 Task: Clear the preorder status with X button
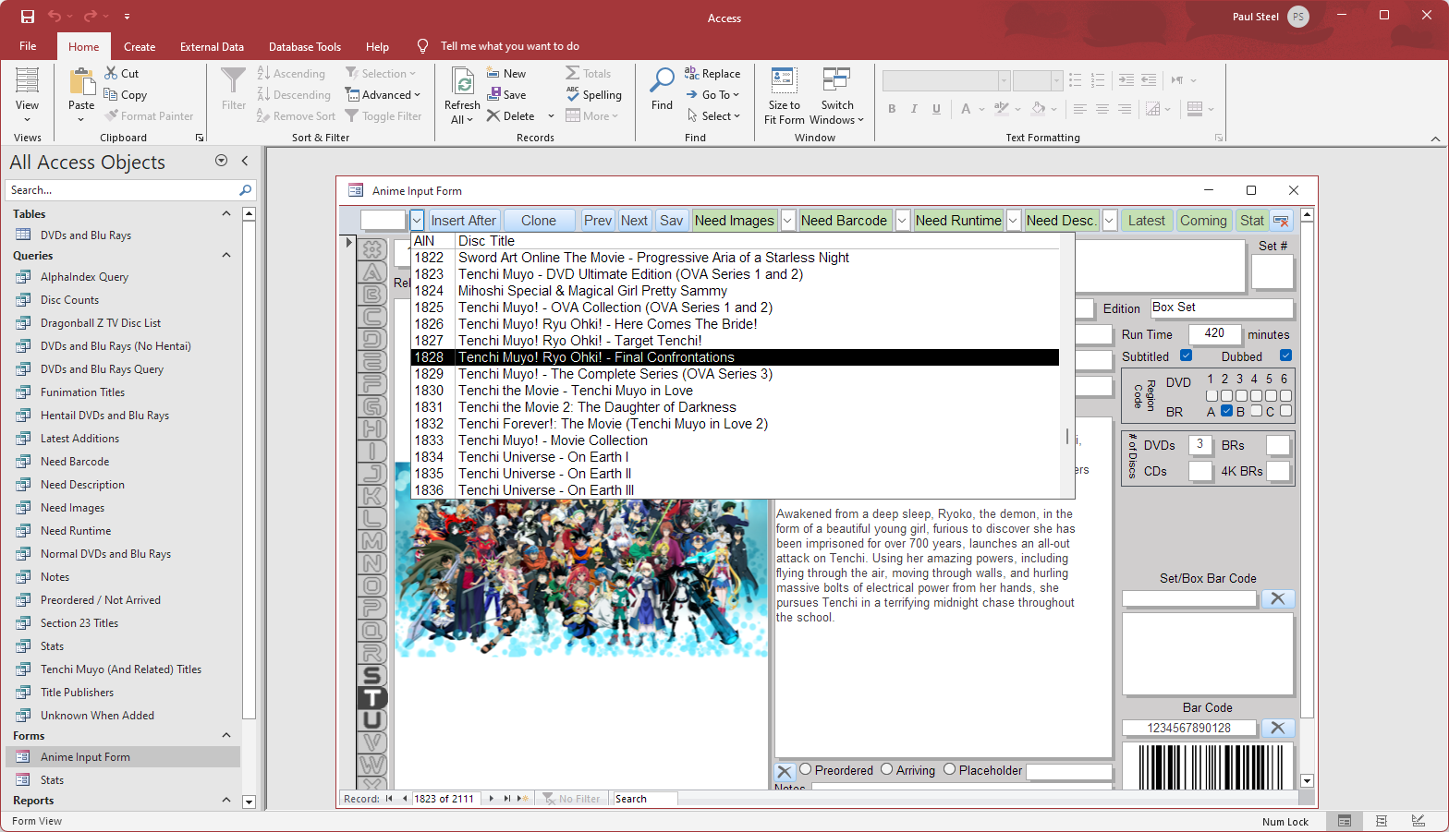tap(785, 772)
